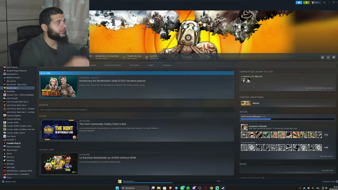
Task: Click Nouvelle note in the Notes section
Action: point(327,170)
